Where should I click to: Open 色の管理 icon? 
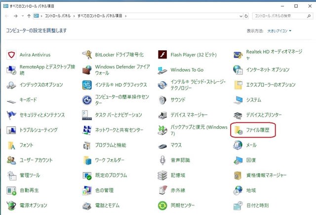click(x=87, y=191)
